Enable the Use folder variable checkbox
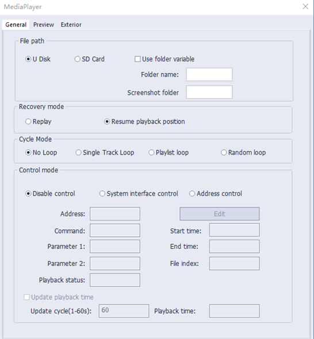The height and width of the screenshot is (339, 314). coord(164,59)
